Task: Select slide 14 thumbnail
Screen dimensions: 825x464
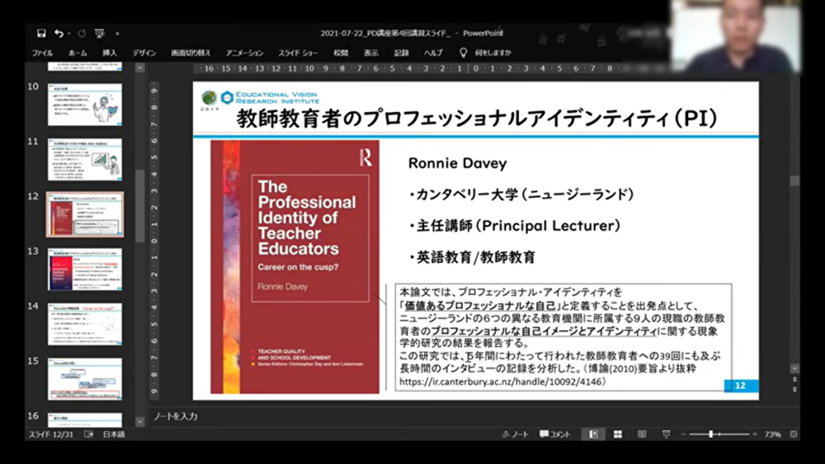Action: 85,324
